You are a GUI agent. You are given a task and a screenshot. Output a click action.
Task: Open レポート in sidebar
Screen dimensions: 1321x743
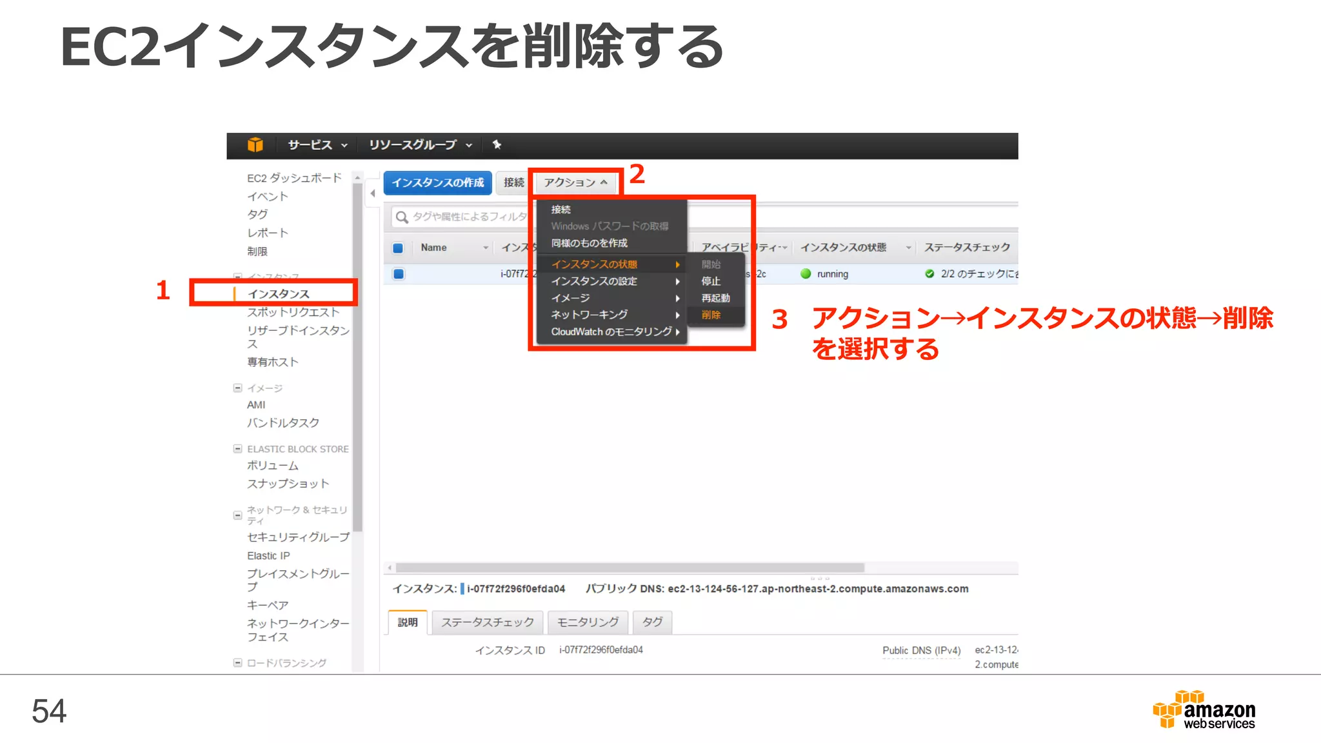pyautogui.click(x=267, y=233)
